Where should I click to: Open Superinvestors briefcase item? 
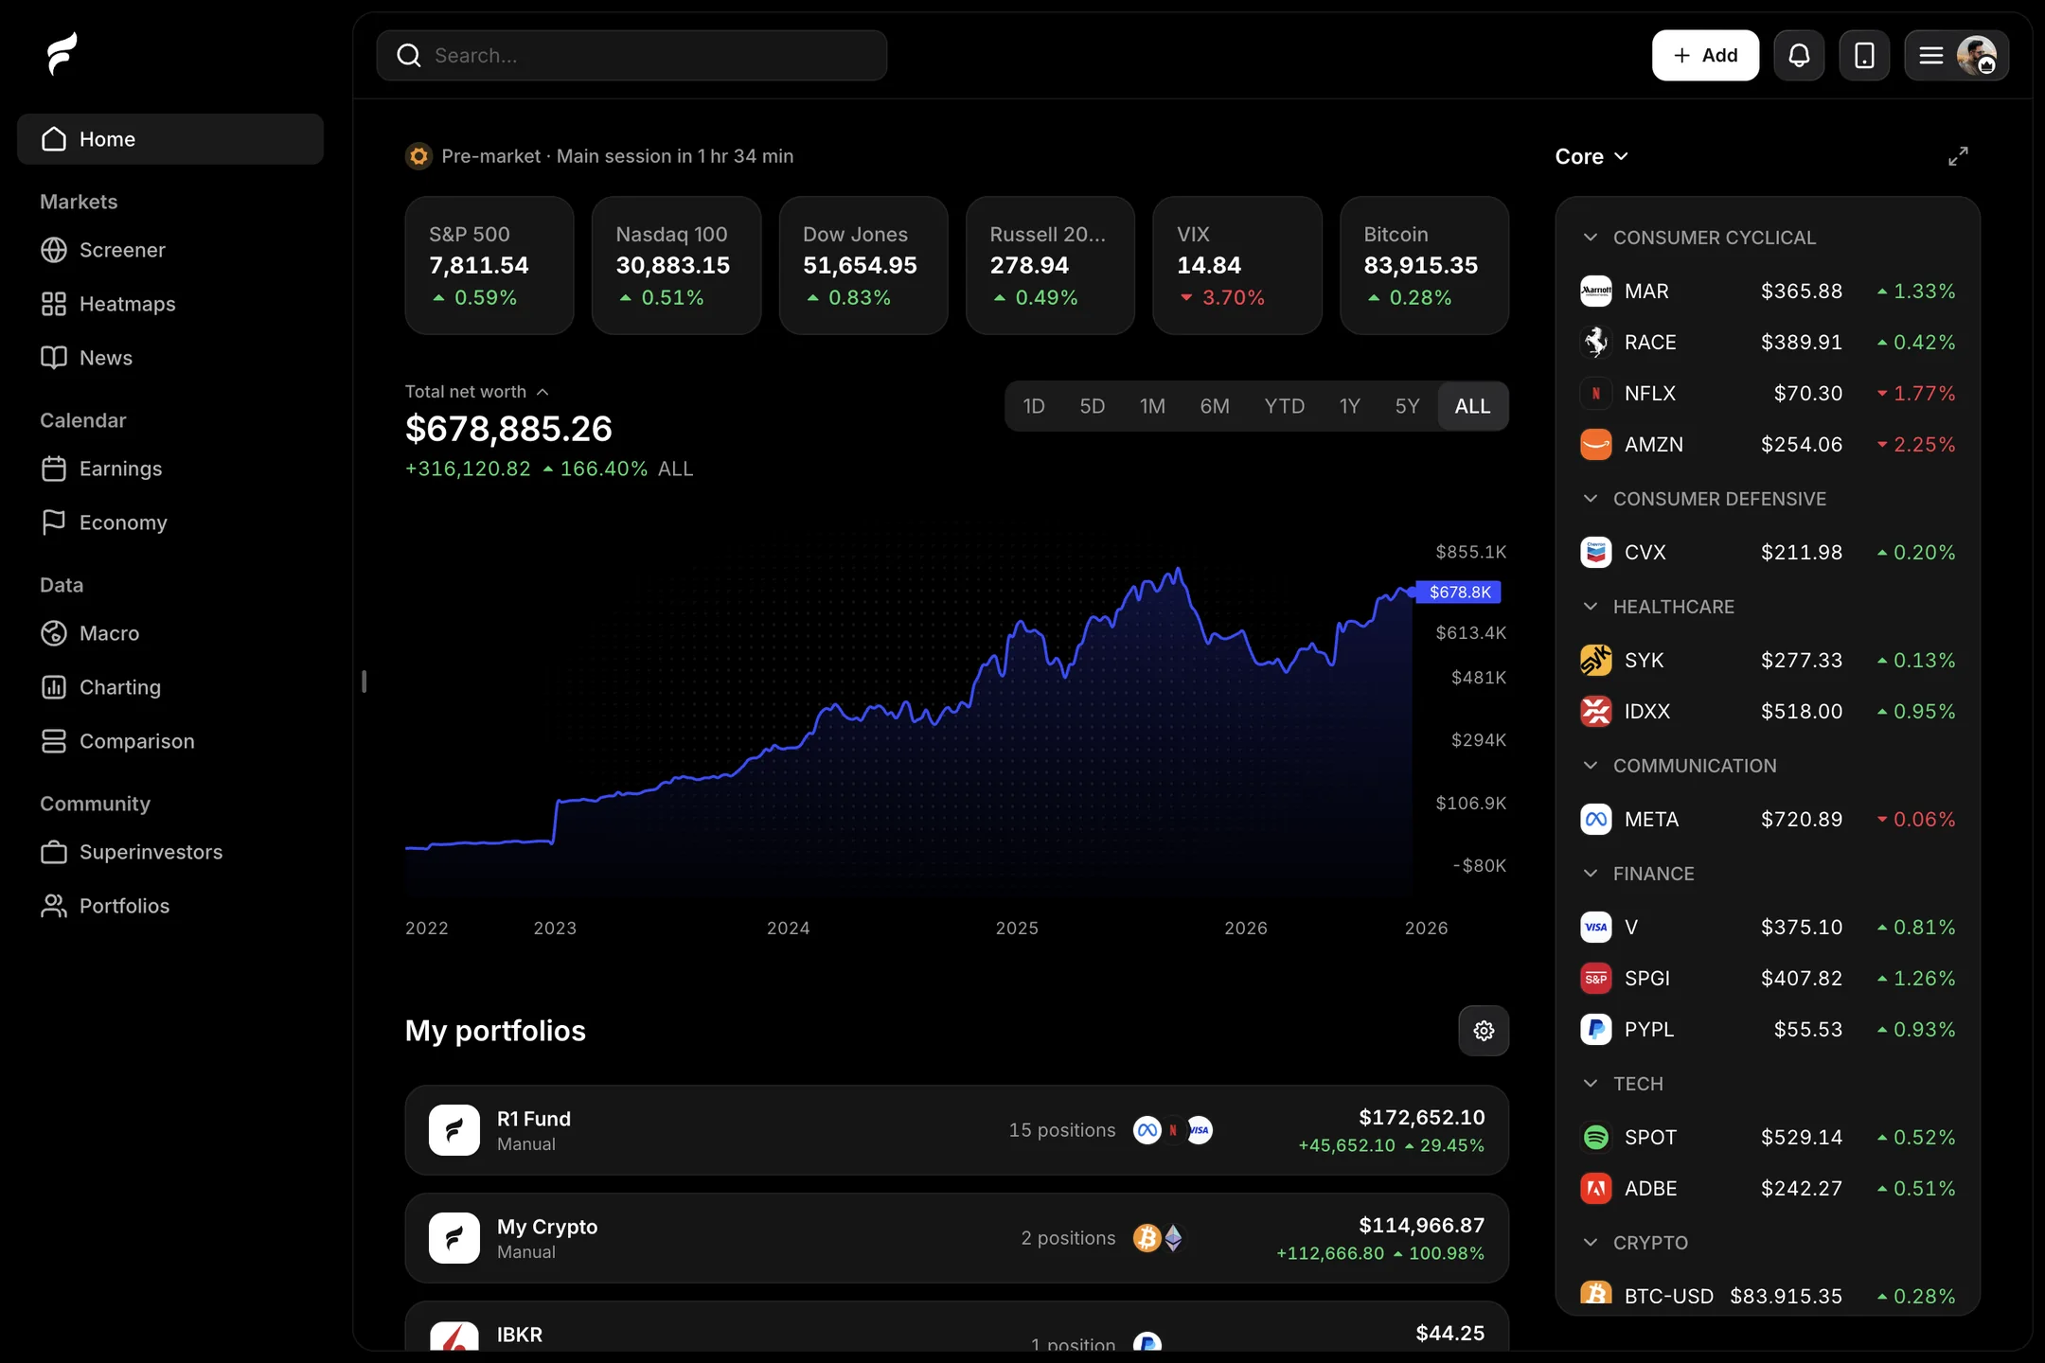click(54, 852)
